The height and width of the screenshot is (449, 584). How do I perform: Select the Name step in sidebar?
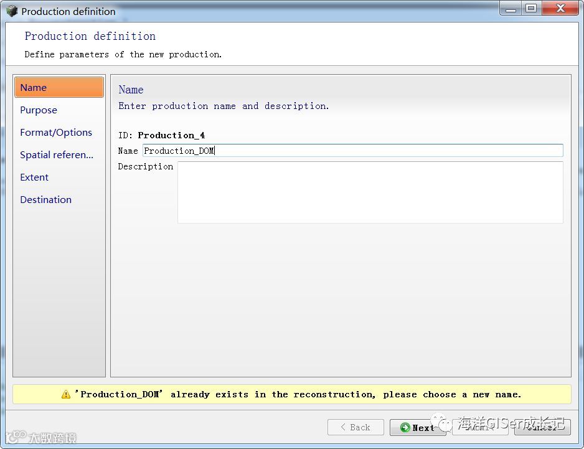(x=59, y=87)
